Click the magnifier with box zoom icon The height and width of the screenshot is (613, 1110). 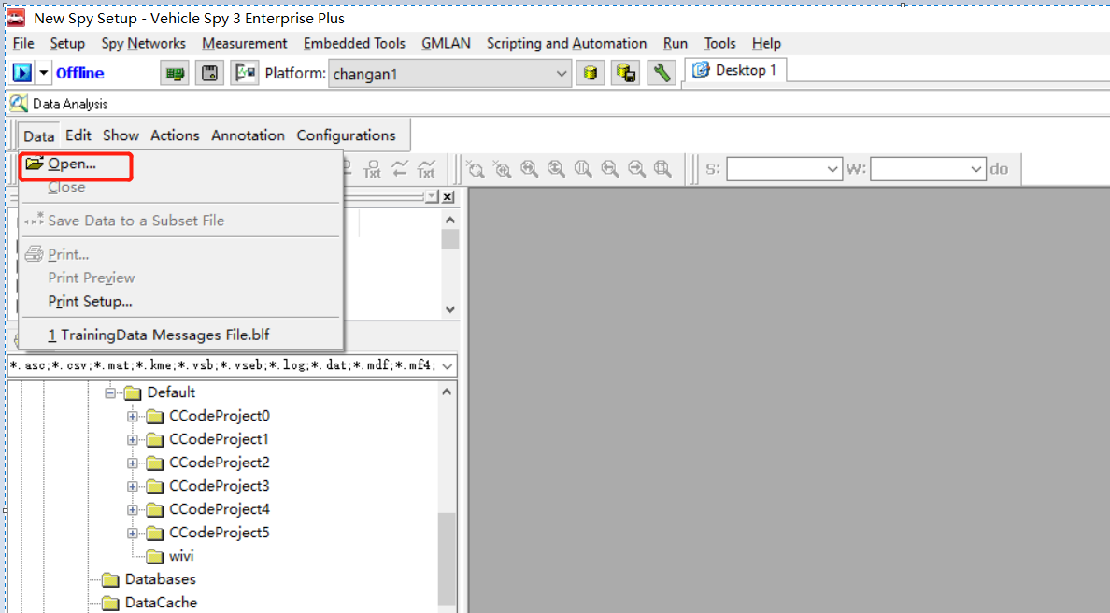tap(662, 168)
